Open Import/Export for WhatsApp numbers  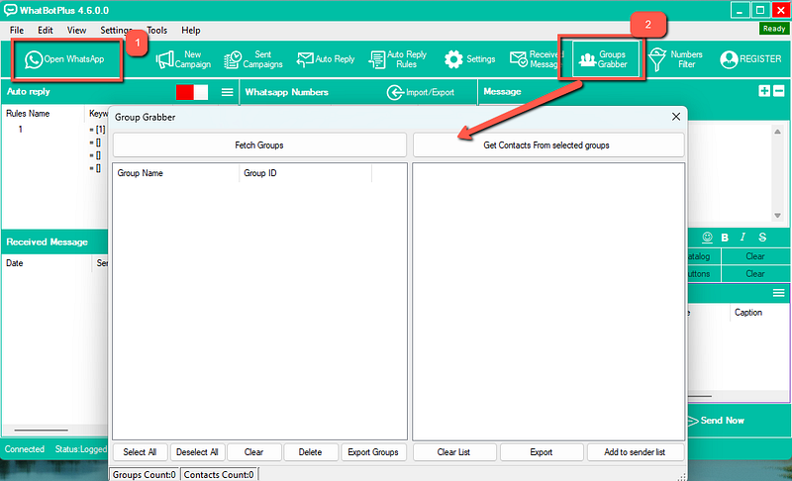420,92
